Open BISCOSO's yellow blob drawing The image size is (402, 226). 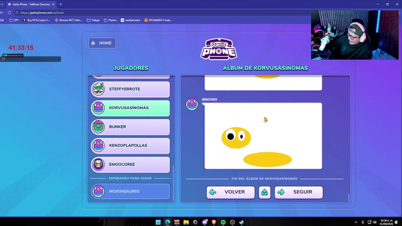[263, 136]
